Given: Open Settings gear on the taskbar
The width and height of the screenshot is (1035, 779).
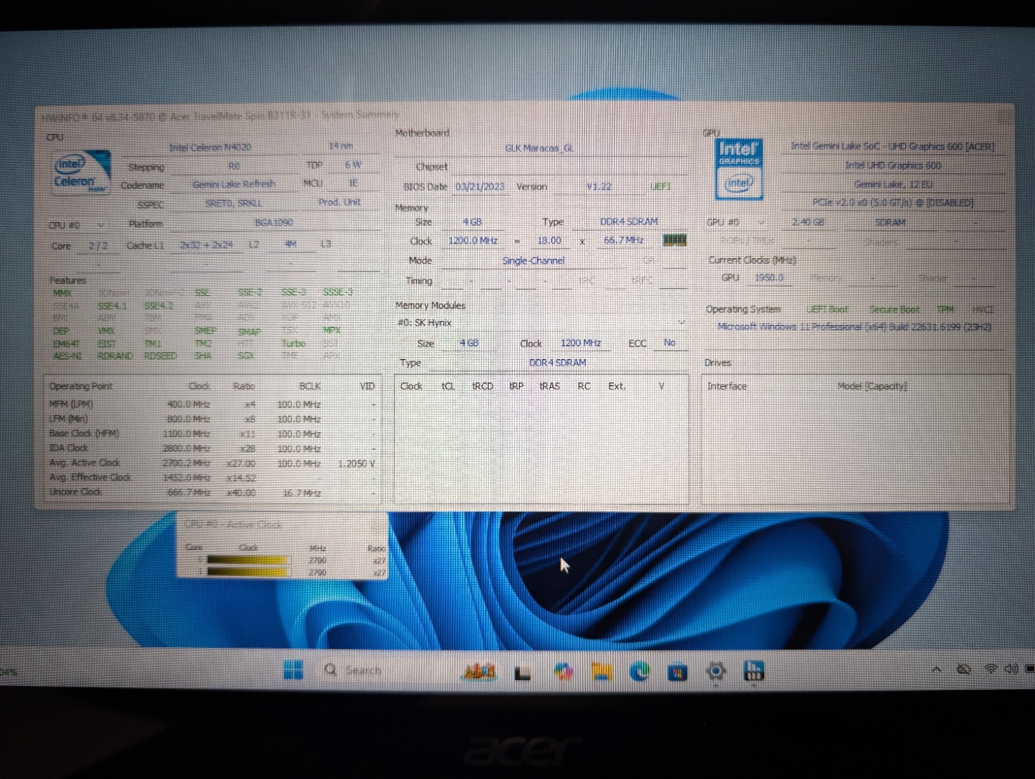Looking at the screenshot, I should (x=715, y=672).
